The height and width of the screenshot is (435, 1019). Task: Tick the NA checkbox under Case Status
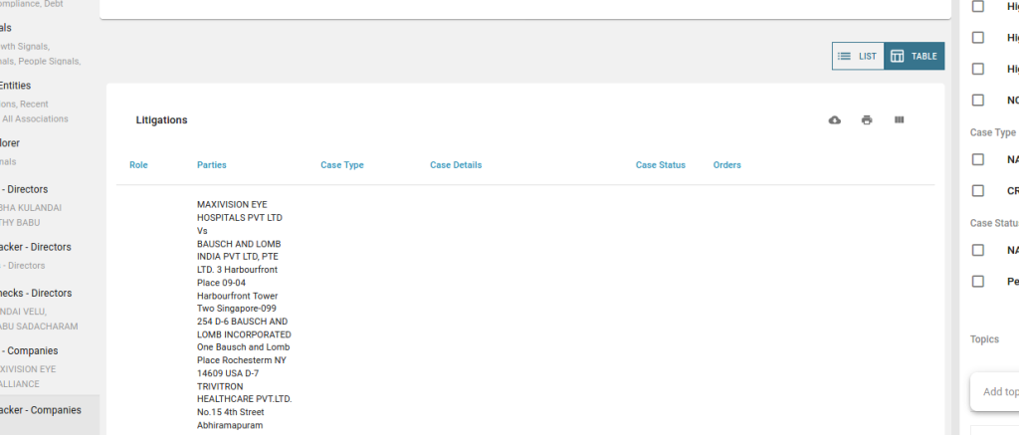click(978, 250)
